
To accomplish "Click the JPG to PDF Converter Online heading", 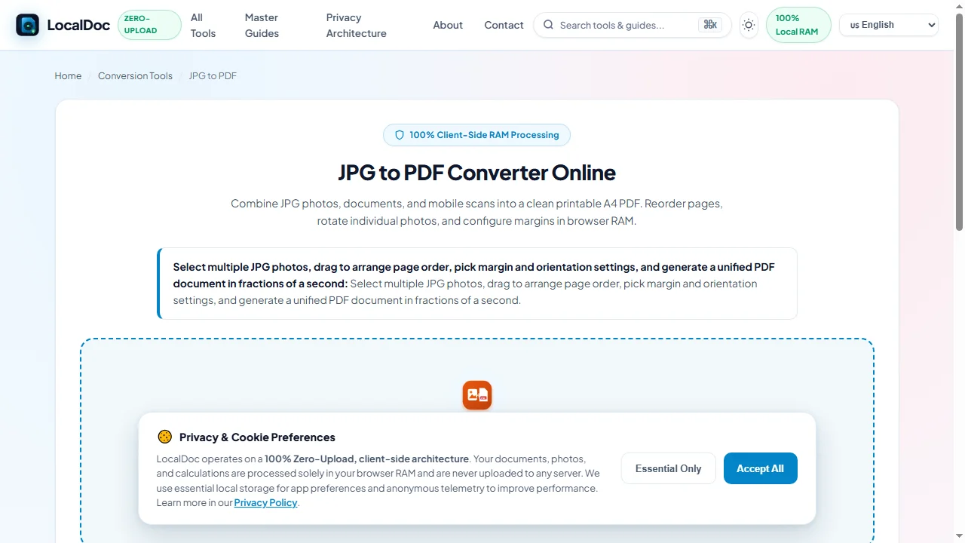I will pos(477,173).
